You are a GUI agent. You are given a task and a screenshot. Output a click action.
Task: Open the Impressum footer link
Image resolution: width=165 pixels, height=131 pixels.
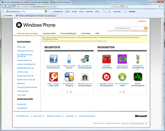[x=70, y=116]
